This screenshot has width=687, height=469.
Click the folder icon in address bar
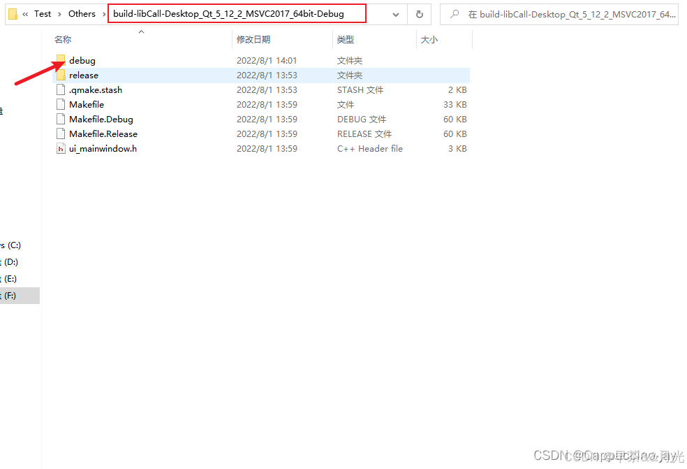point(13,14)
